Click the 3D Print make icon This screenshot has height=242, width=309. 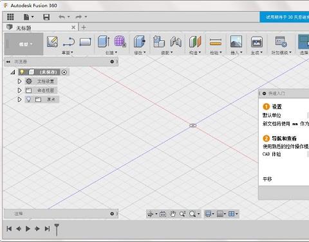tap(257, 42)
